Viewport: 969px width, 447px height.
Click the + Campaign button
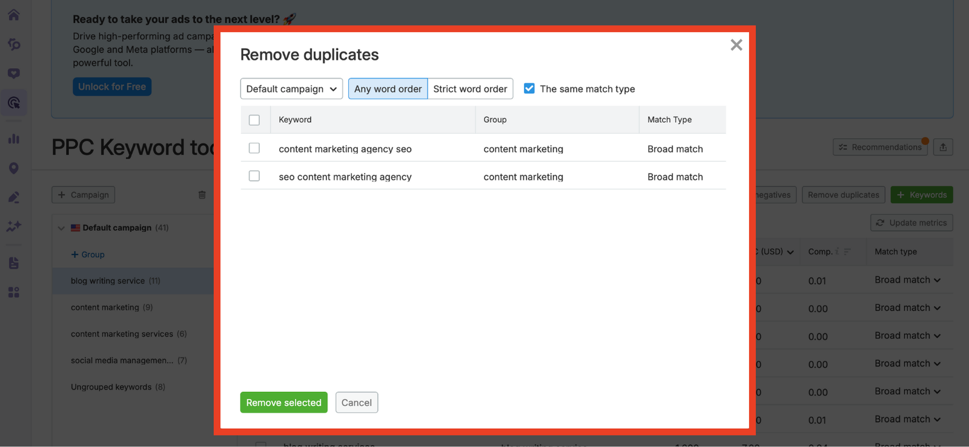(x=84, y=195)
